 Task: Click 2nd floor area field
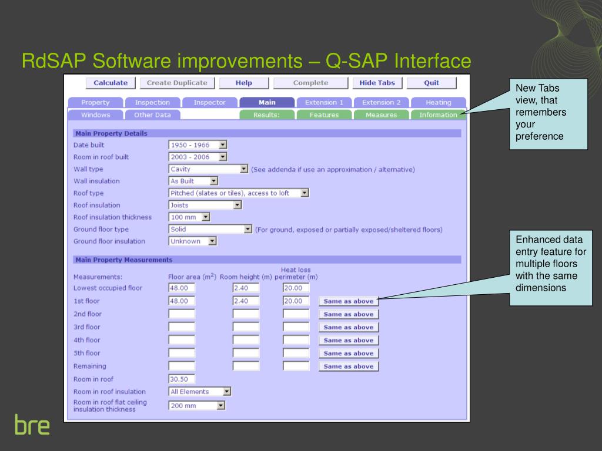point(182,314)
